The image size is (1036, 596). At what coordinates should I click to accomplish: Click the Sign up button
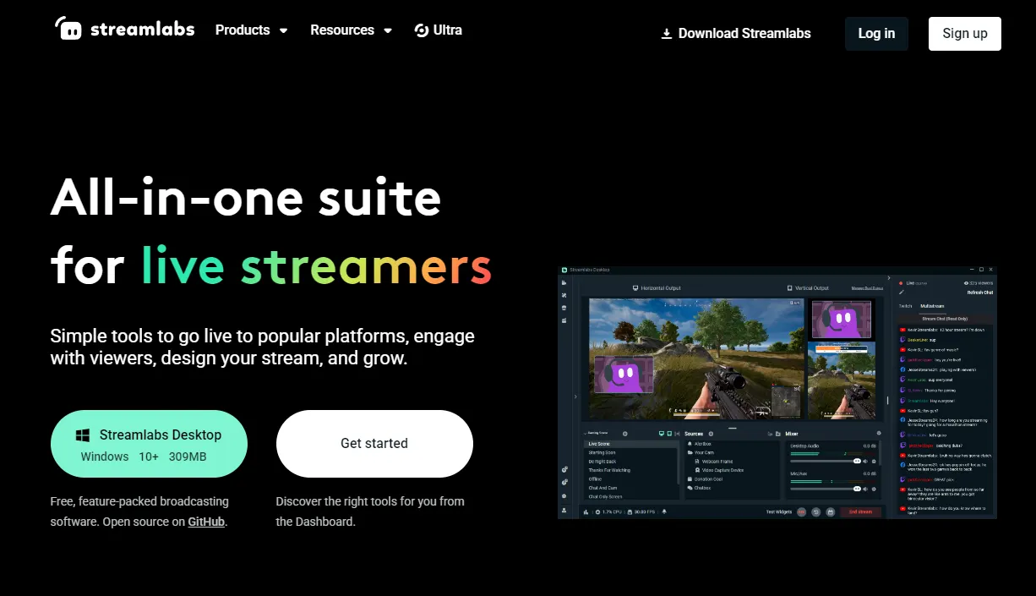click(965, 34)
